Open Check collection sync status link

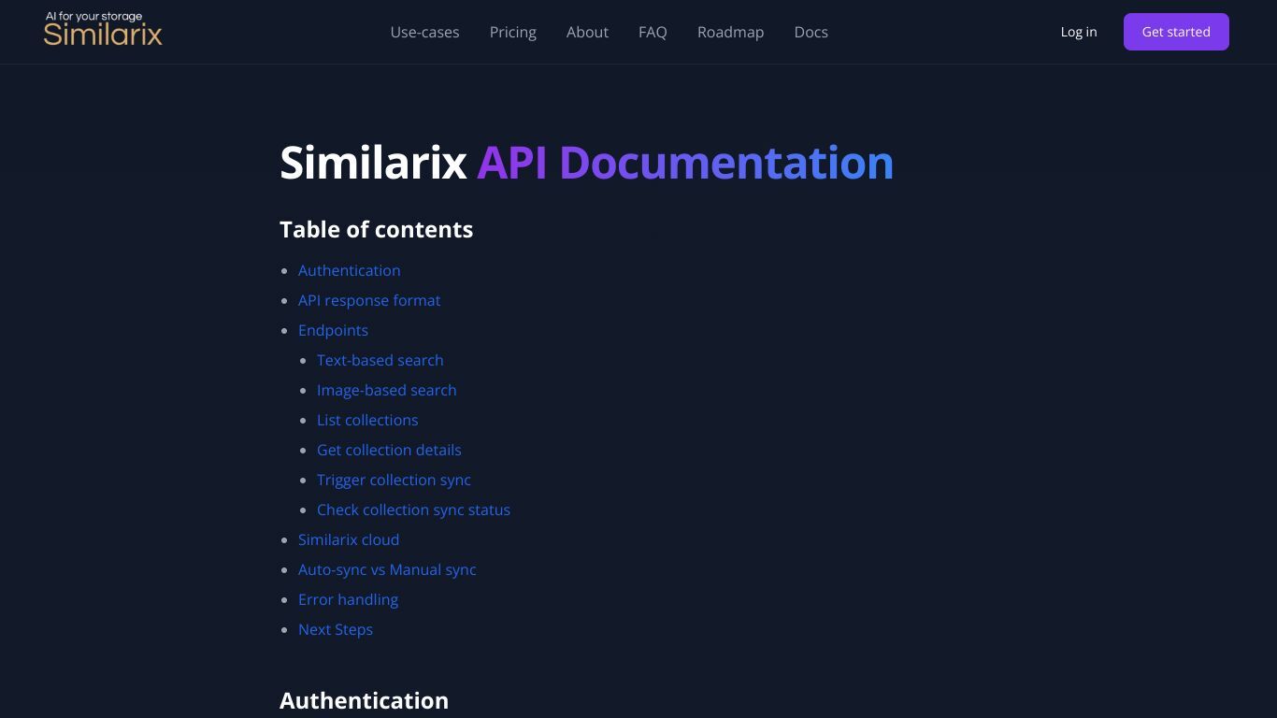pyautogui.click(x=413, y=510)
